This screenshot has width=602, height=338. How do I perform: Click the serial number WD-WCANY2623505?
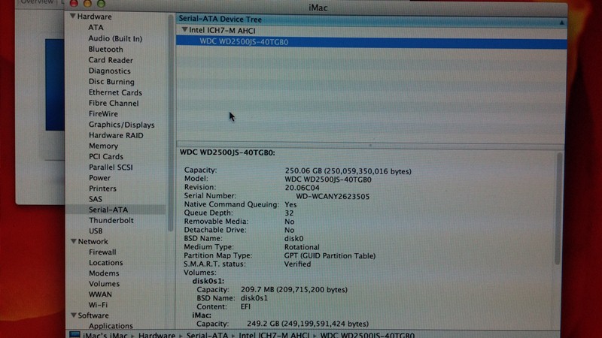[333, 196]
